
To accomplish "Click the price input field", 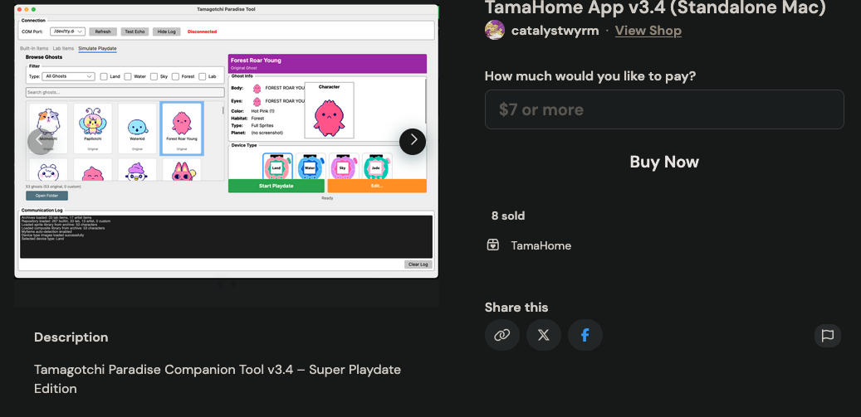I will [664, 109].
